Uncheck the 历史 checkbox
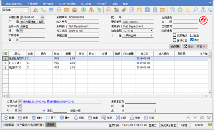 pos(192,39)
